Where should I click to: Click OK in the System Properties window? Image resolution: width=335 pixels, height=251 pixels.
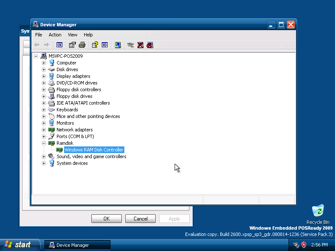[106, 218]
